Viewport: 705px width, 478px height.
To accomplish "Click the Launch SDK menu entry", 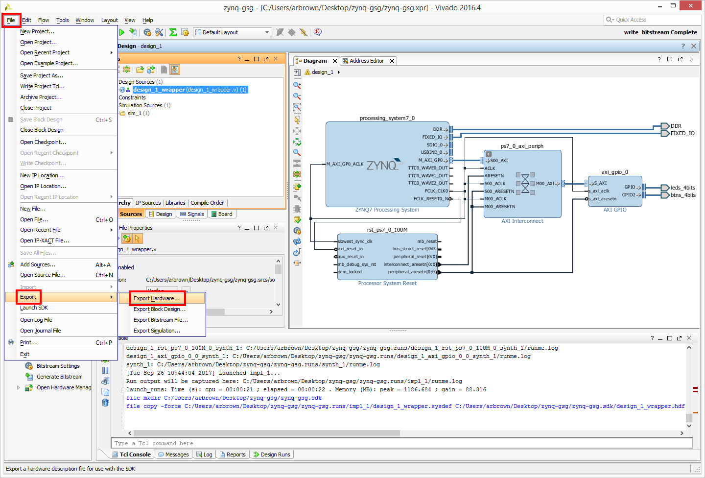I will [x=34, y=308].
